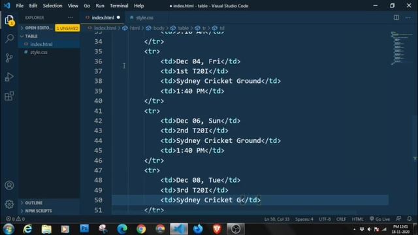Click the index.html breadcrumb segment
This screenshot has height=235, width=418.
pyautogui.click(x=105, y=28)
